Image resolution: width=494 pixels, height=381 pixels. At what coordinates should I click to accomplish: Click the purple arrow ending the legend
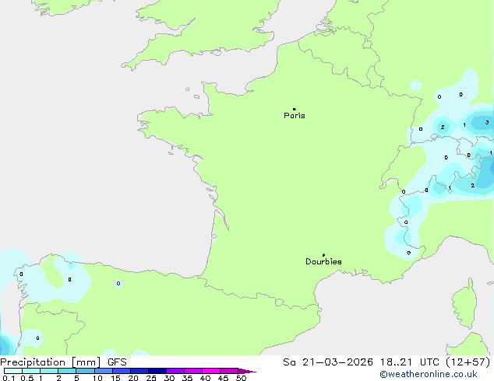[x=247, y=371]
